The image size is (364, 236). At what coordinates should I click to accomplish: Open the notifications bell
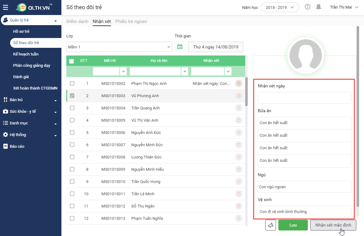pos(319,7)
